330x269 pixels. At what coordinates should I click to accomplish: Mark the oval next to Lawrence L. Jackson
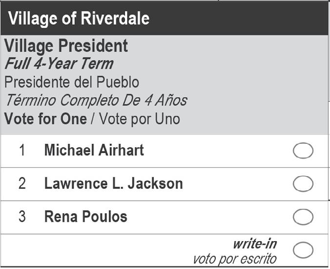(x=303, y=184)
